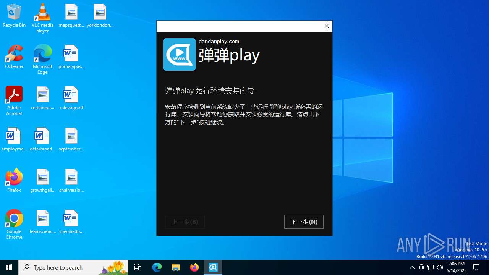Click the 弹弹play 运行环境安装向导 heading
Image resolution: width=489 pixels, height=275 pixels.
click(210, 91)
